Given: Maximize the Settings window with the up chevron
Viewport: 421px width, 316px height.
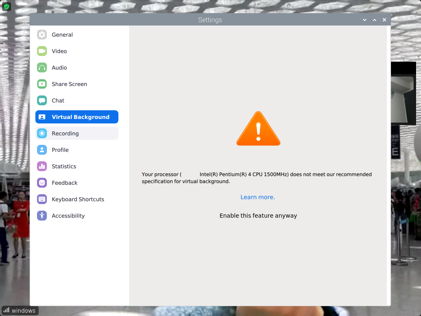Looking at the screenshot, I should (375, 20).
